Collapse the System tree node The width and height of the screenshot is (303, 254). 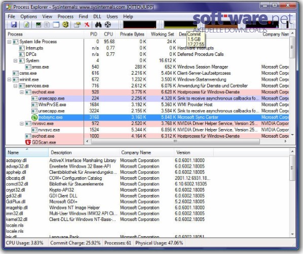point(16,61)
